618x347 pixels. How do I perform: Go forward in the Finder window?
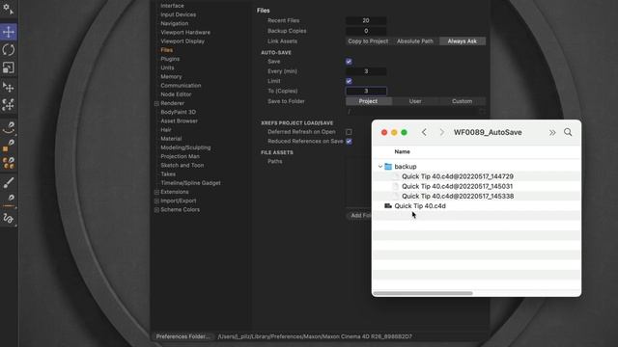[442, 132]
